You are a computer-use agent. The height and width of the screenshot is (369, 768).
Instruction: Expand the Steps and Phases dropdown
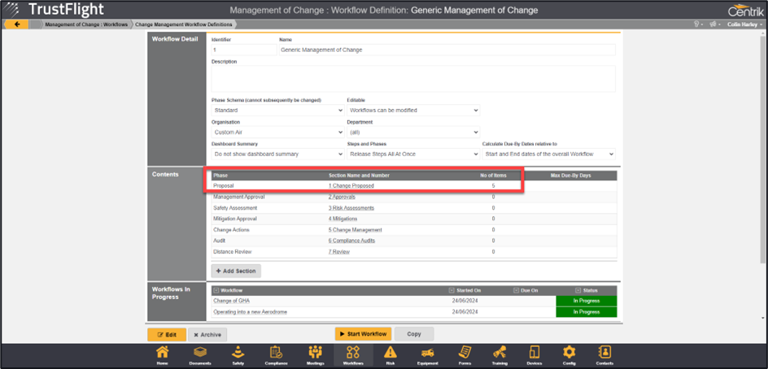(x=412, y=154)
